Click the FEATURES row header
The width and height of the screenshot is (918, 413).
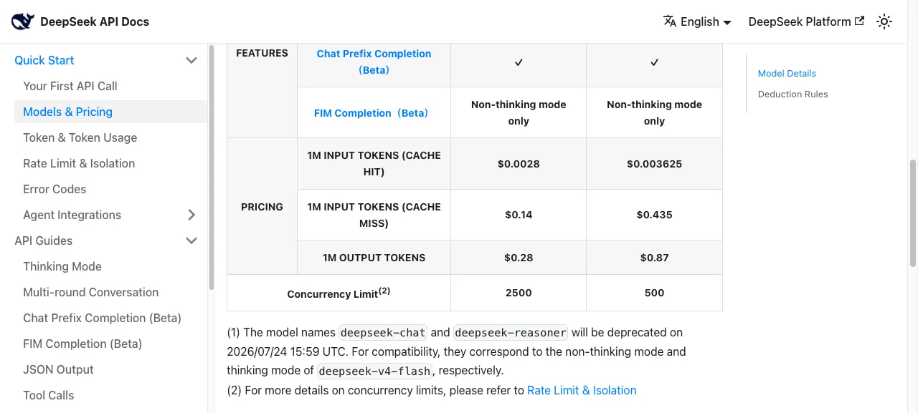(x=262, y=53)
